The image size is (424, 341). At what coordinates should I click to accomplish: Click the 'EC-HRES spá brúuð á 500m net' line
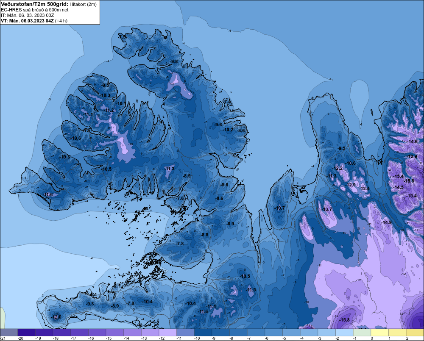[35, 10]
